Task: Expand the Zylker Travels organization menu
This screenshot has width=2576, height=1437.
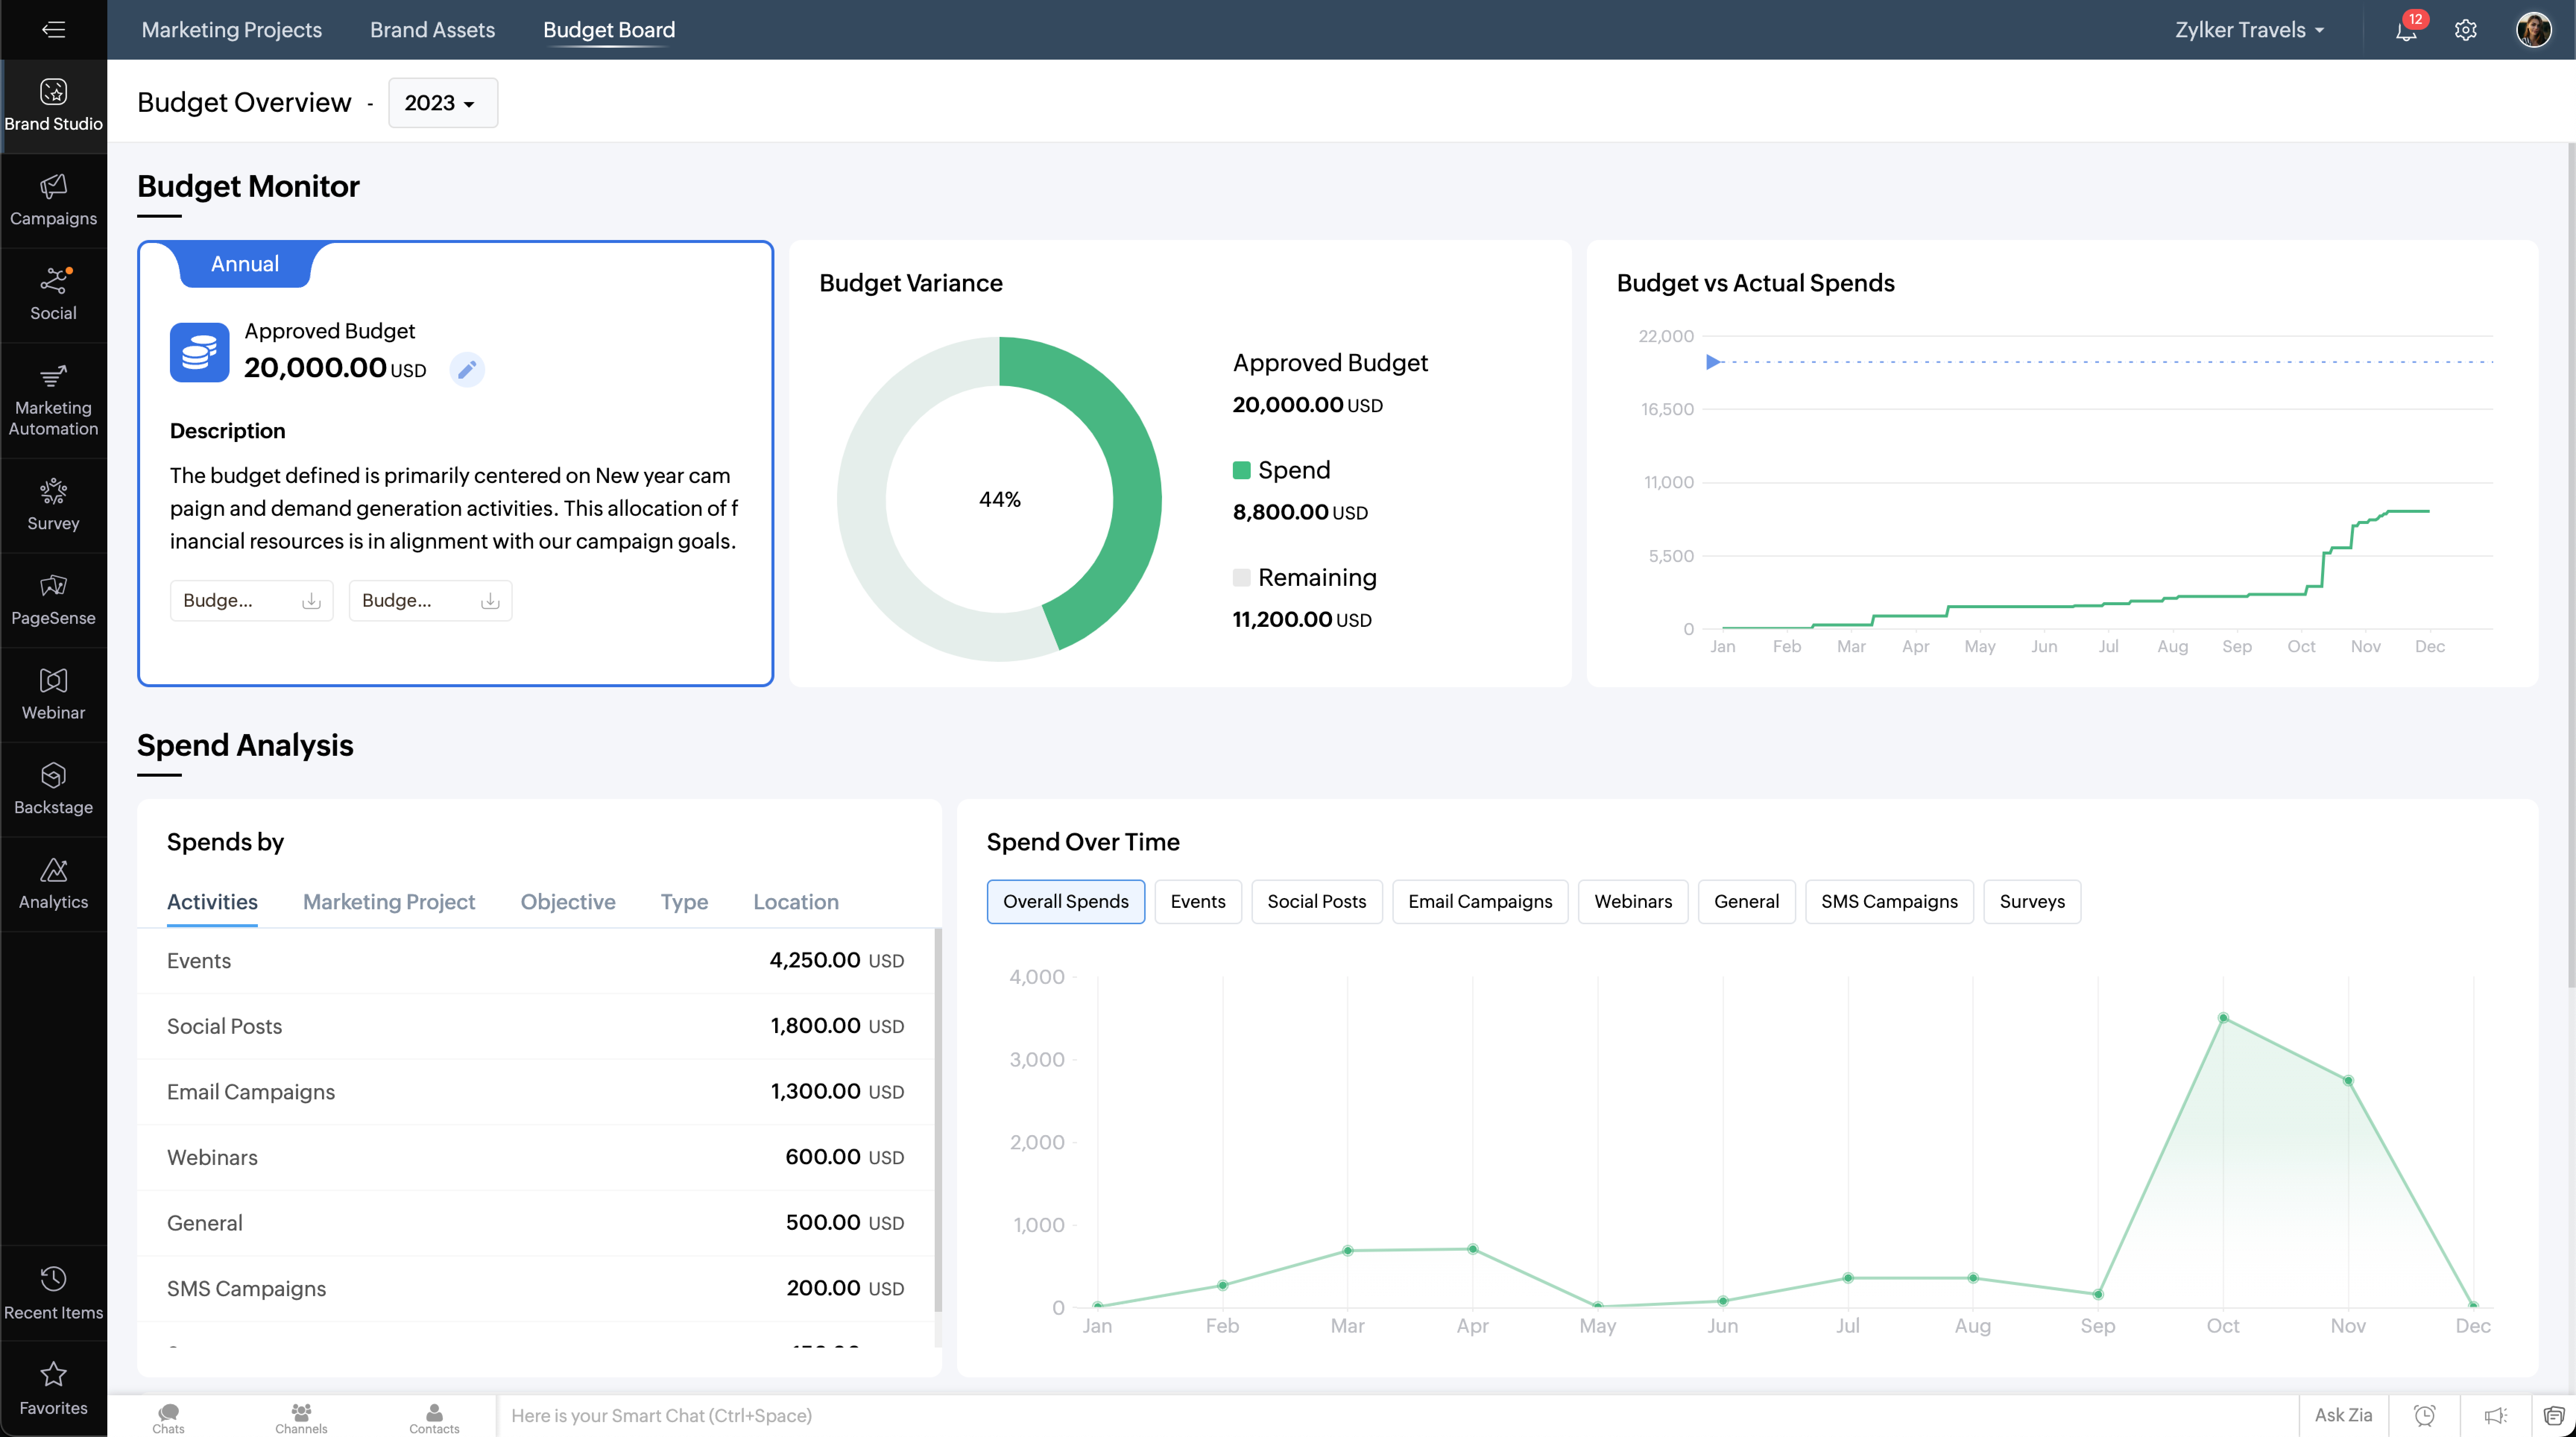Action: click(2250, 29)
